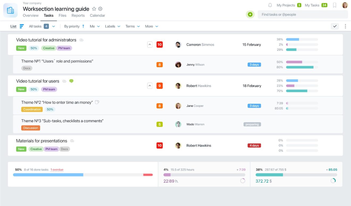Viewport: 351px width, 206px height.
Task: Open the 1 overdue tasks link
Action: tap(57, 169)
